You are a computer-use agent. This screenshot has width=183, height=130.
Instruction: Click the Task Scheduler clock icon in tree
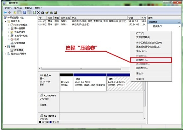click(x=12, y=25)
